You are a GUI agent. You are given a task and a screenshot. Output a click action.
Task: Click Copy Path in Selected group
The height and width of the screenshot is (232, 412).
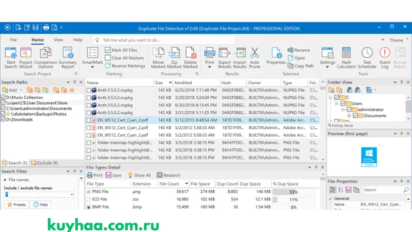click(x=301, y=66)
